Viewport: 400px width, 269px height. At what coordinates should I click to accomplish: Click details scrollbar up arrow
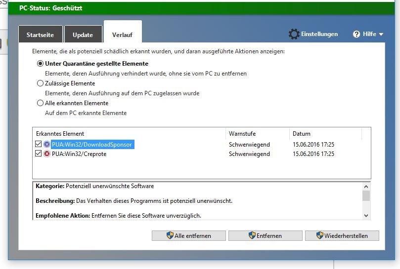(366, 187)
